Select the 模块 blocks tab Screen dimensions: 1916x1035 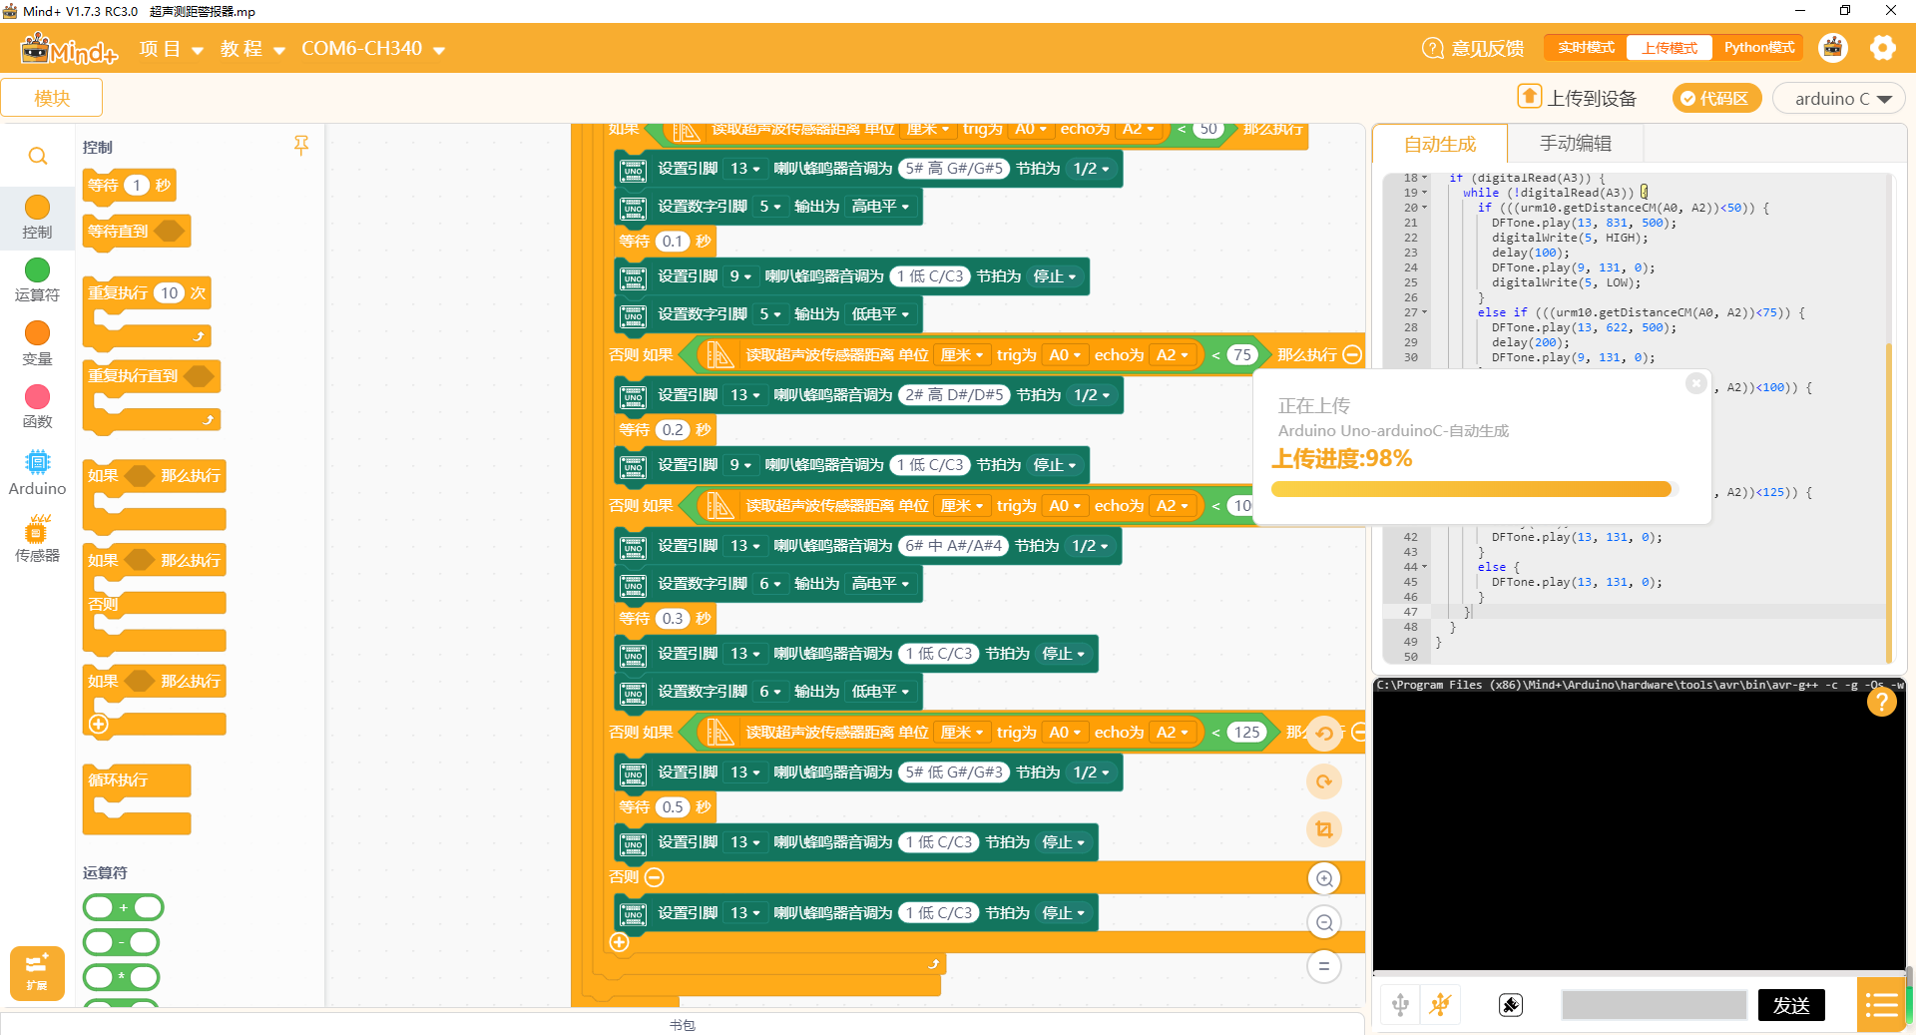[x=52, y=98]
